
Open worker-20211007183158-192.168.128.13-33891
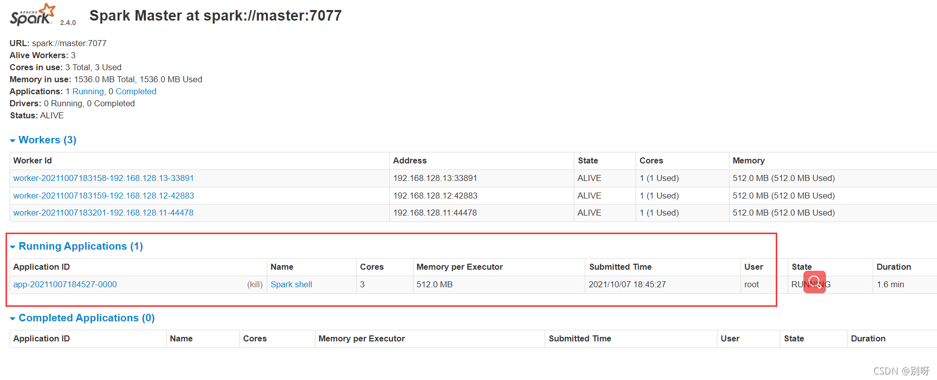[x=103, y=178]
